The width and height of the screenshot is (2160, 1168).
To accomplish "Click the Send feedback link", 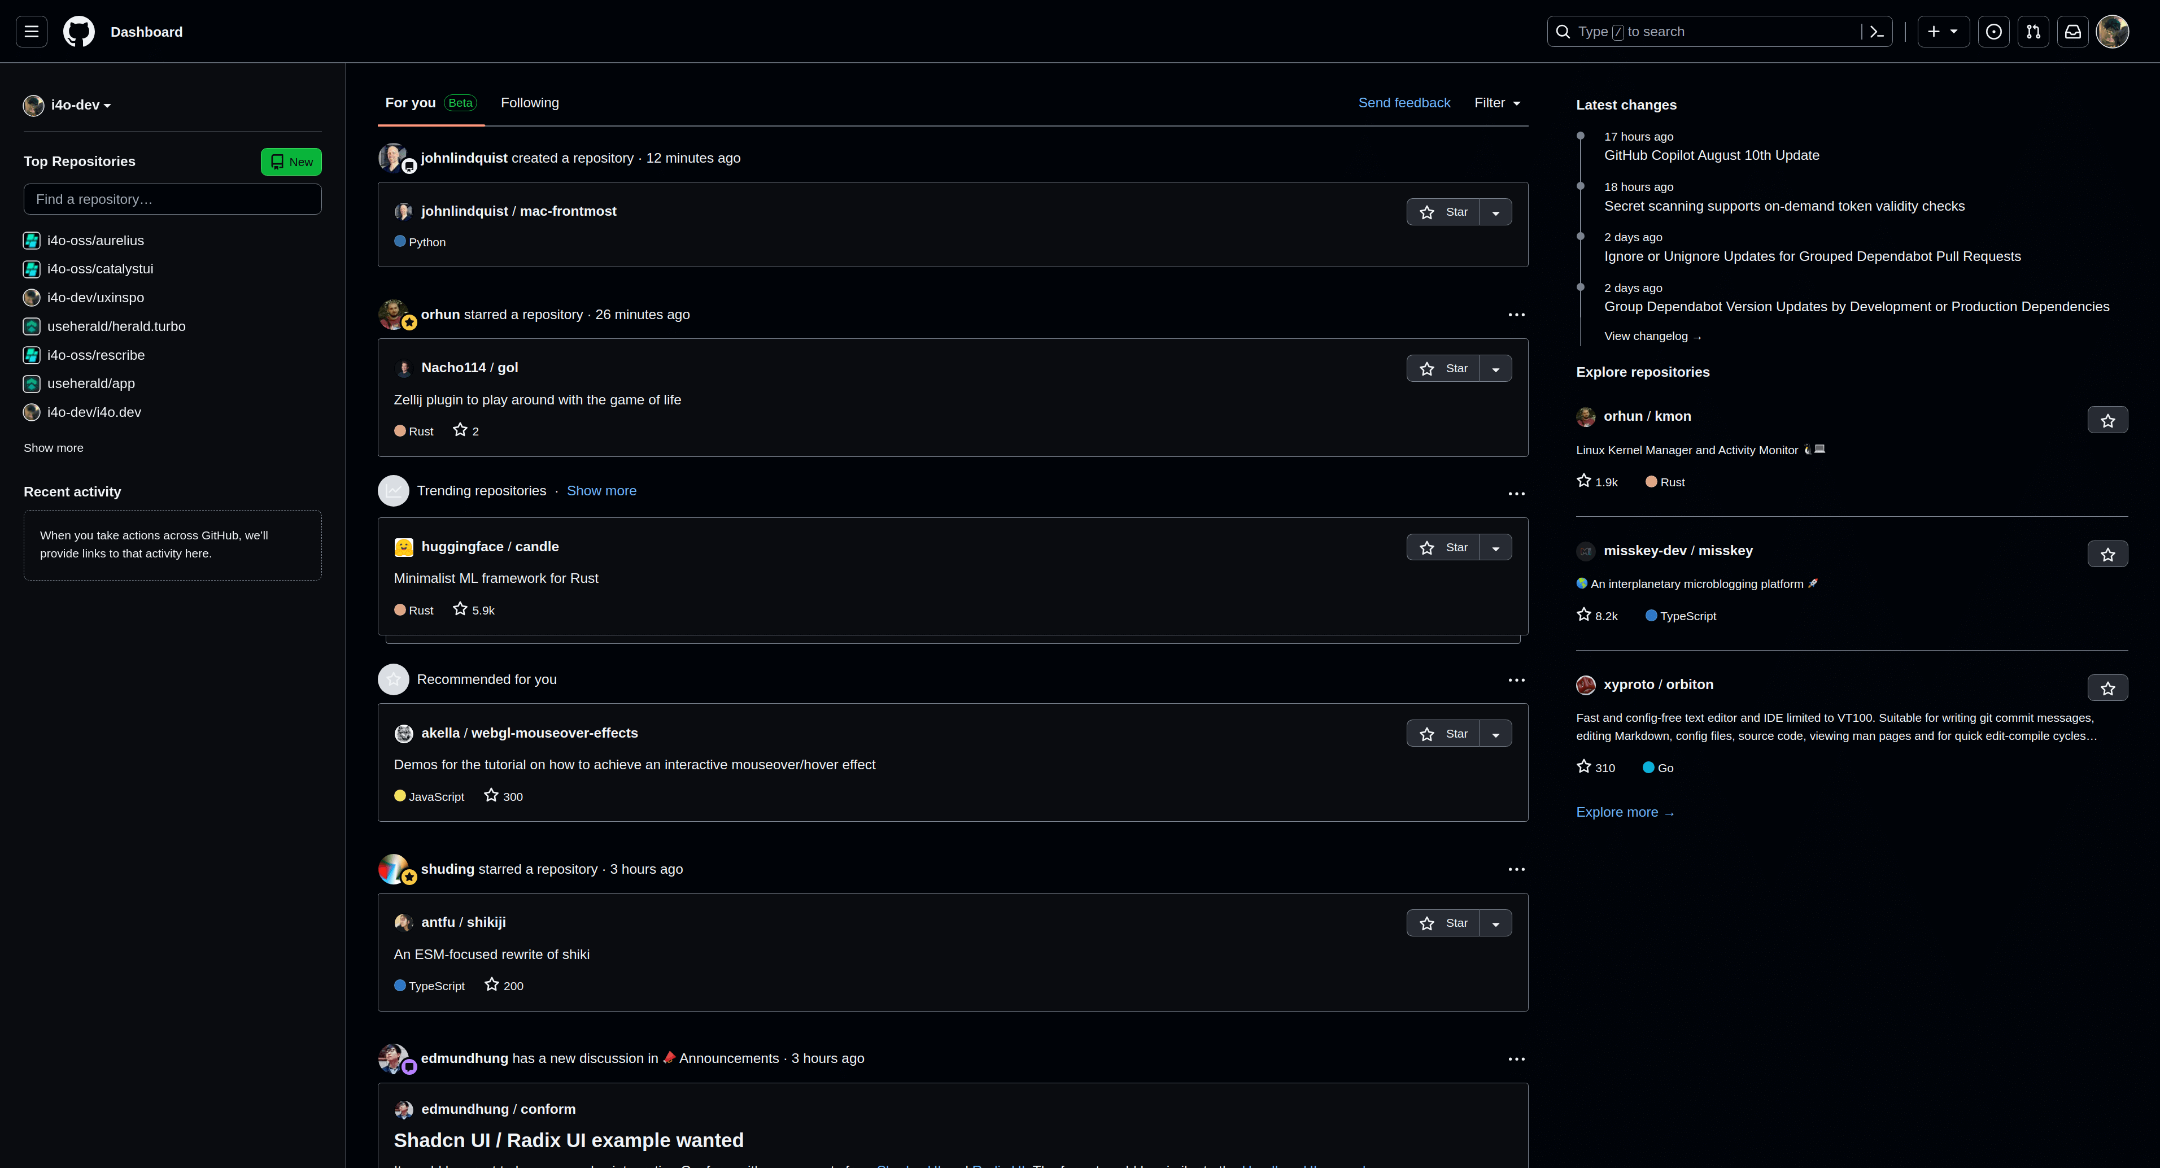I will 1404,103.
